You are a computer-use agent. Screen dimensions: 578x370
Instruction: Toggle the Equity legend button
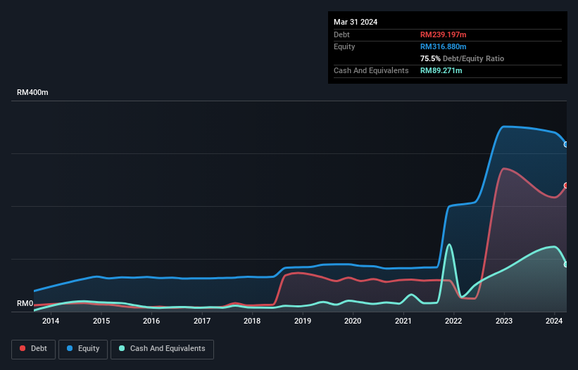[83, 349]
